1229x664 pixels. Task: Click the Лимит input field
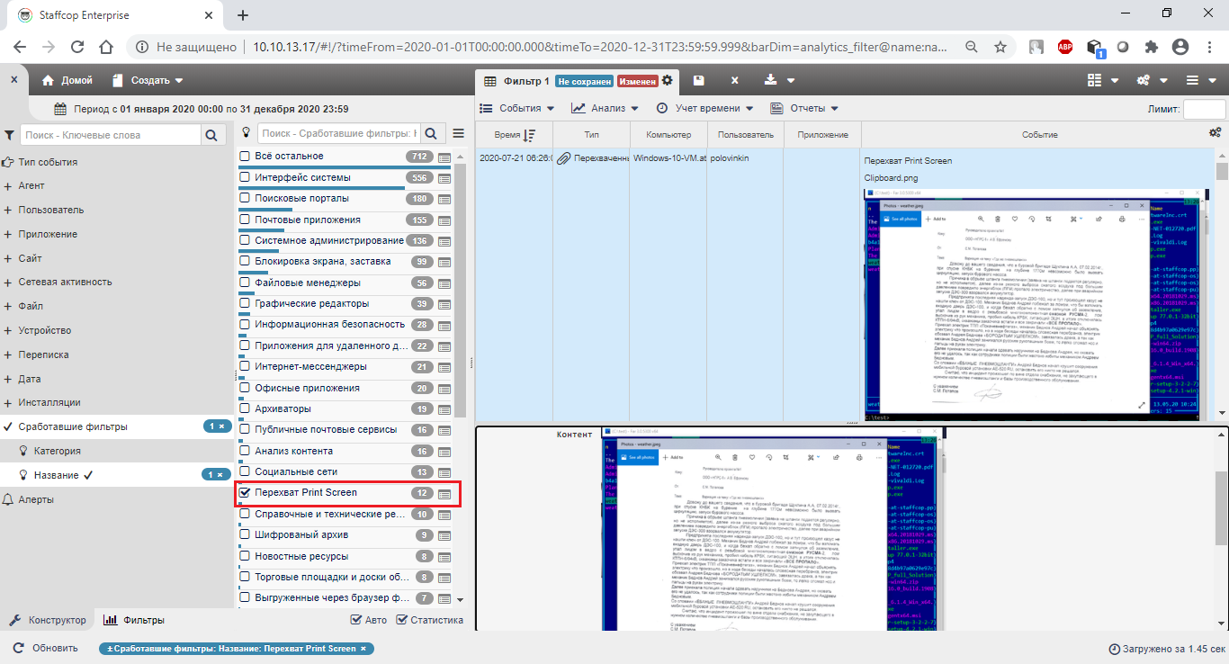pos(1204,109)
